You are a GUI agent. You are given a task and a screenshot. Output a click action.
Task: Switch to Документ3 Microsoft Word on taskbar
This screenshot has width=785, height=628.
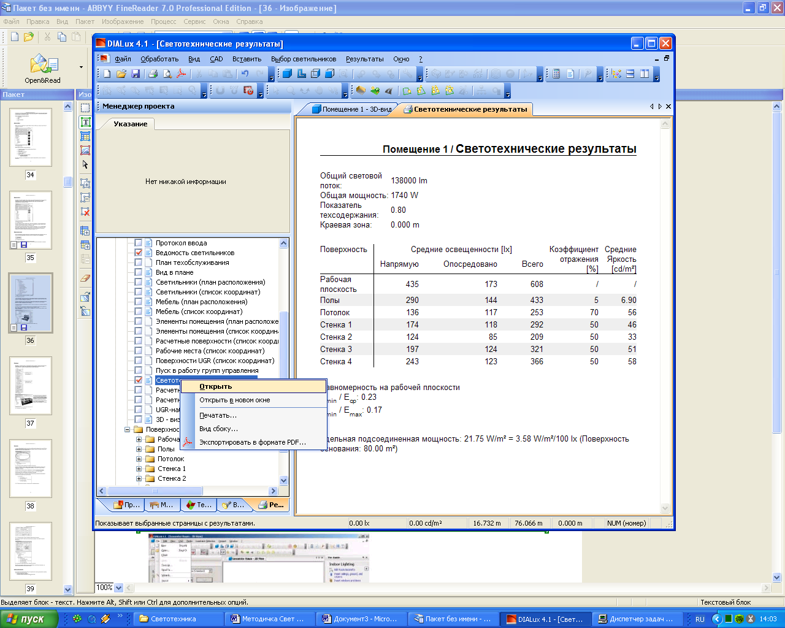tap(362, 619)
